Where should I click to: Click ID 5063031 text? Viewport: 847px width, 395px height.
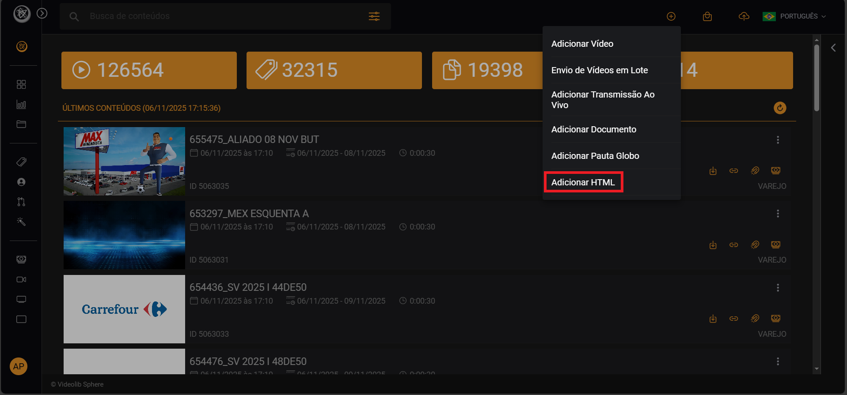(209, 260)
